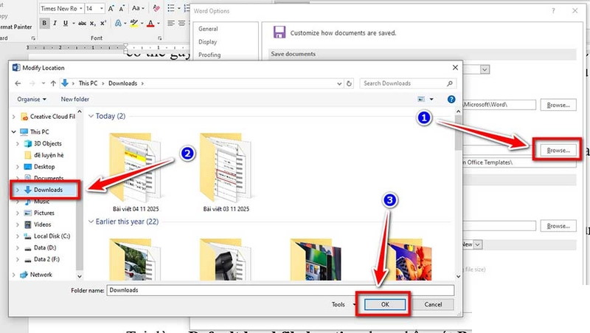This screenshot has width=590, height=333.
Task: Apply Italic formatting from Font group
Action: (x=55, y=24)
